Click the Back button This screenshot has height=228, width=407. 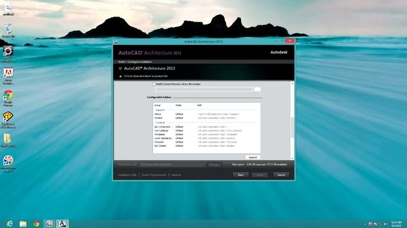pos(240,175)
